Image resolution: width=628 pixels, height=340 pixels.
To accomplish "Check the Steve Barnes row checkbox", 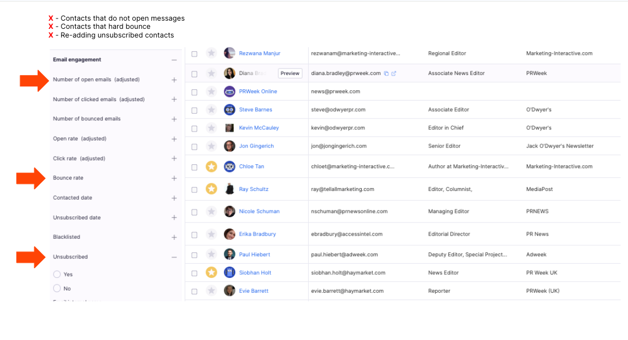I will tap(194, 110).
